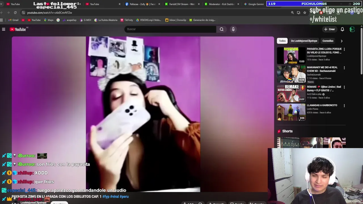Screen dimensions: 363x204
Task: Reload the page in the browser
Action: (15, 12)
